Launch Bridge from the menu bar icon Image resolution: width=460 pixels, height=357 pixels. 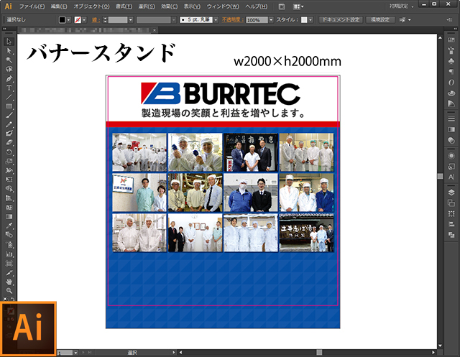tap(281, 6)
